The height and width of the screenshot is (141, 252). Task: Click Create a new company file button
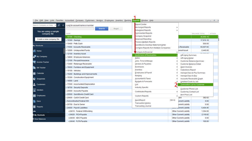tap(48, 39)
